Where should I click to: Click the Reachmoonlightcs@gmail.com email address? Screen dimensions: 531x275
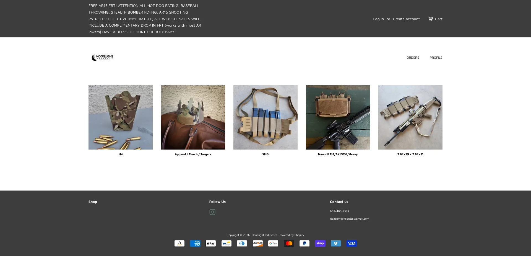(350, 219)
